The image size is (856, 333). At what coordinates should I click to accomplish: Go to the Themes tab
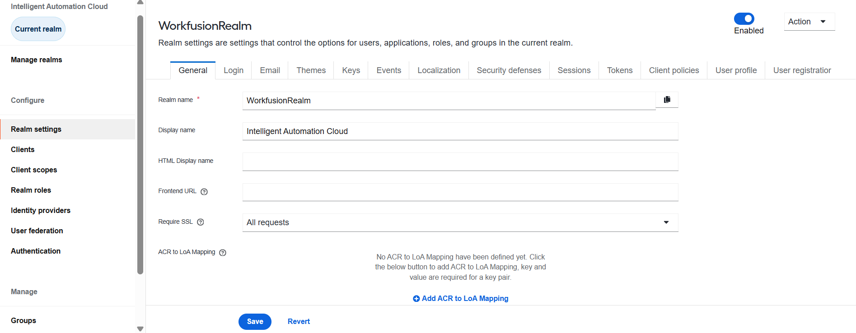[x=311, y=70]
